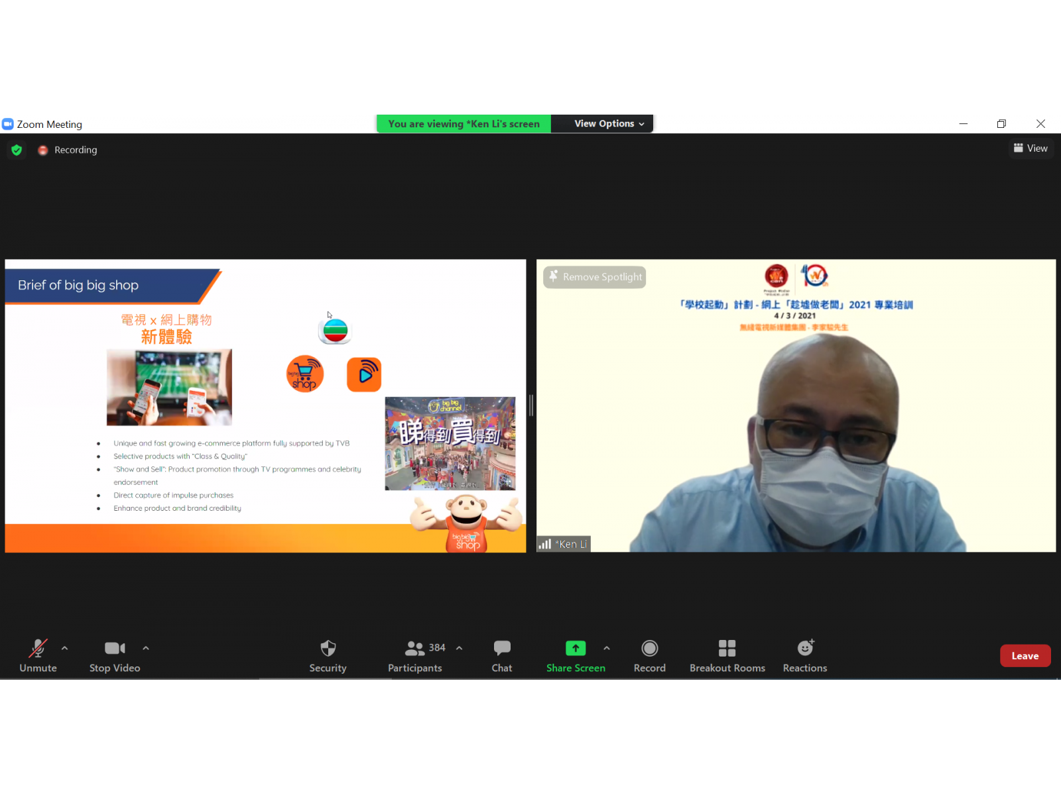Stop Video camera toggle
The width and height of the screenshot is (1061, 795).
coord(115,655)
